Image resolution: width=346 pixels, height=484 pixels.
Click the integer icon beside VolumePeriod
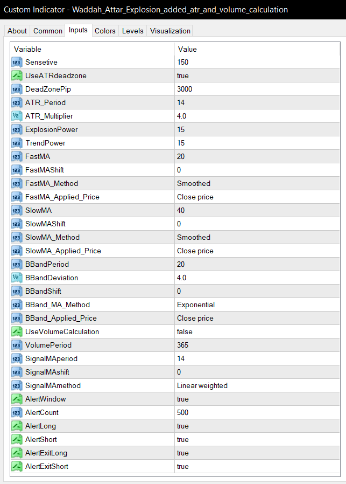tap(17, 345)
